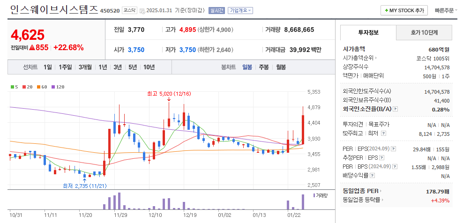Select the 10년 line chart period
The width and height of the screenshot is (463, 223).
149,67
